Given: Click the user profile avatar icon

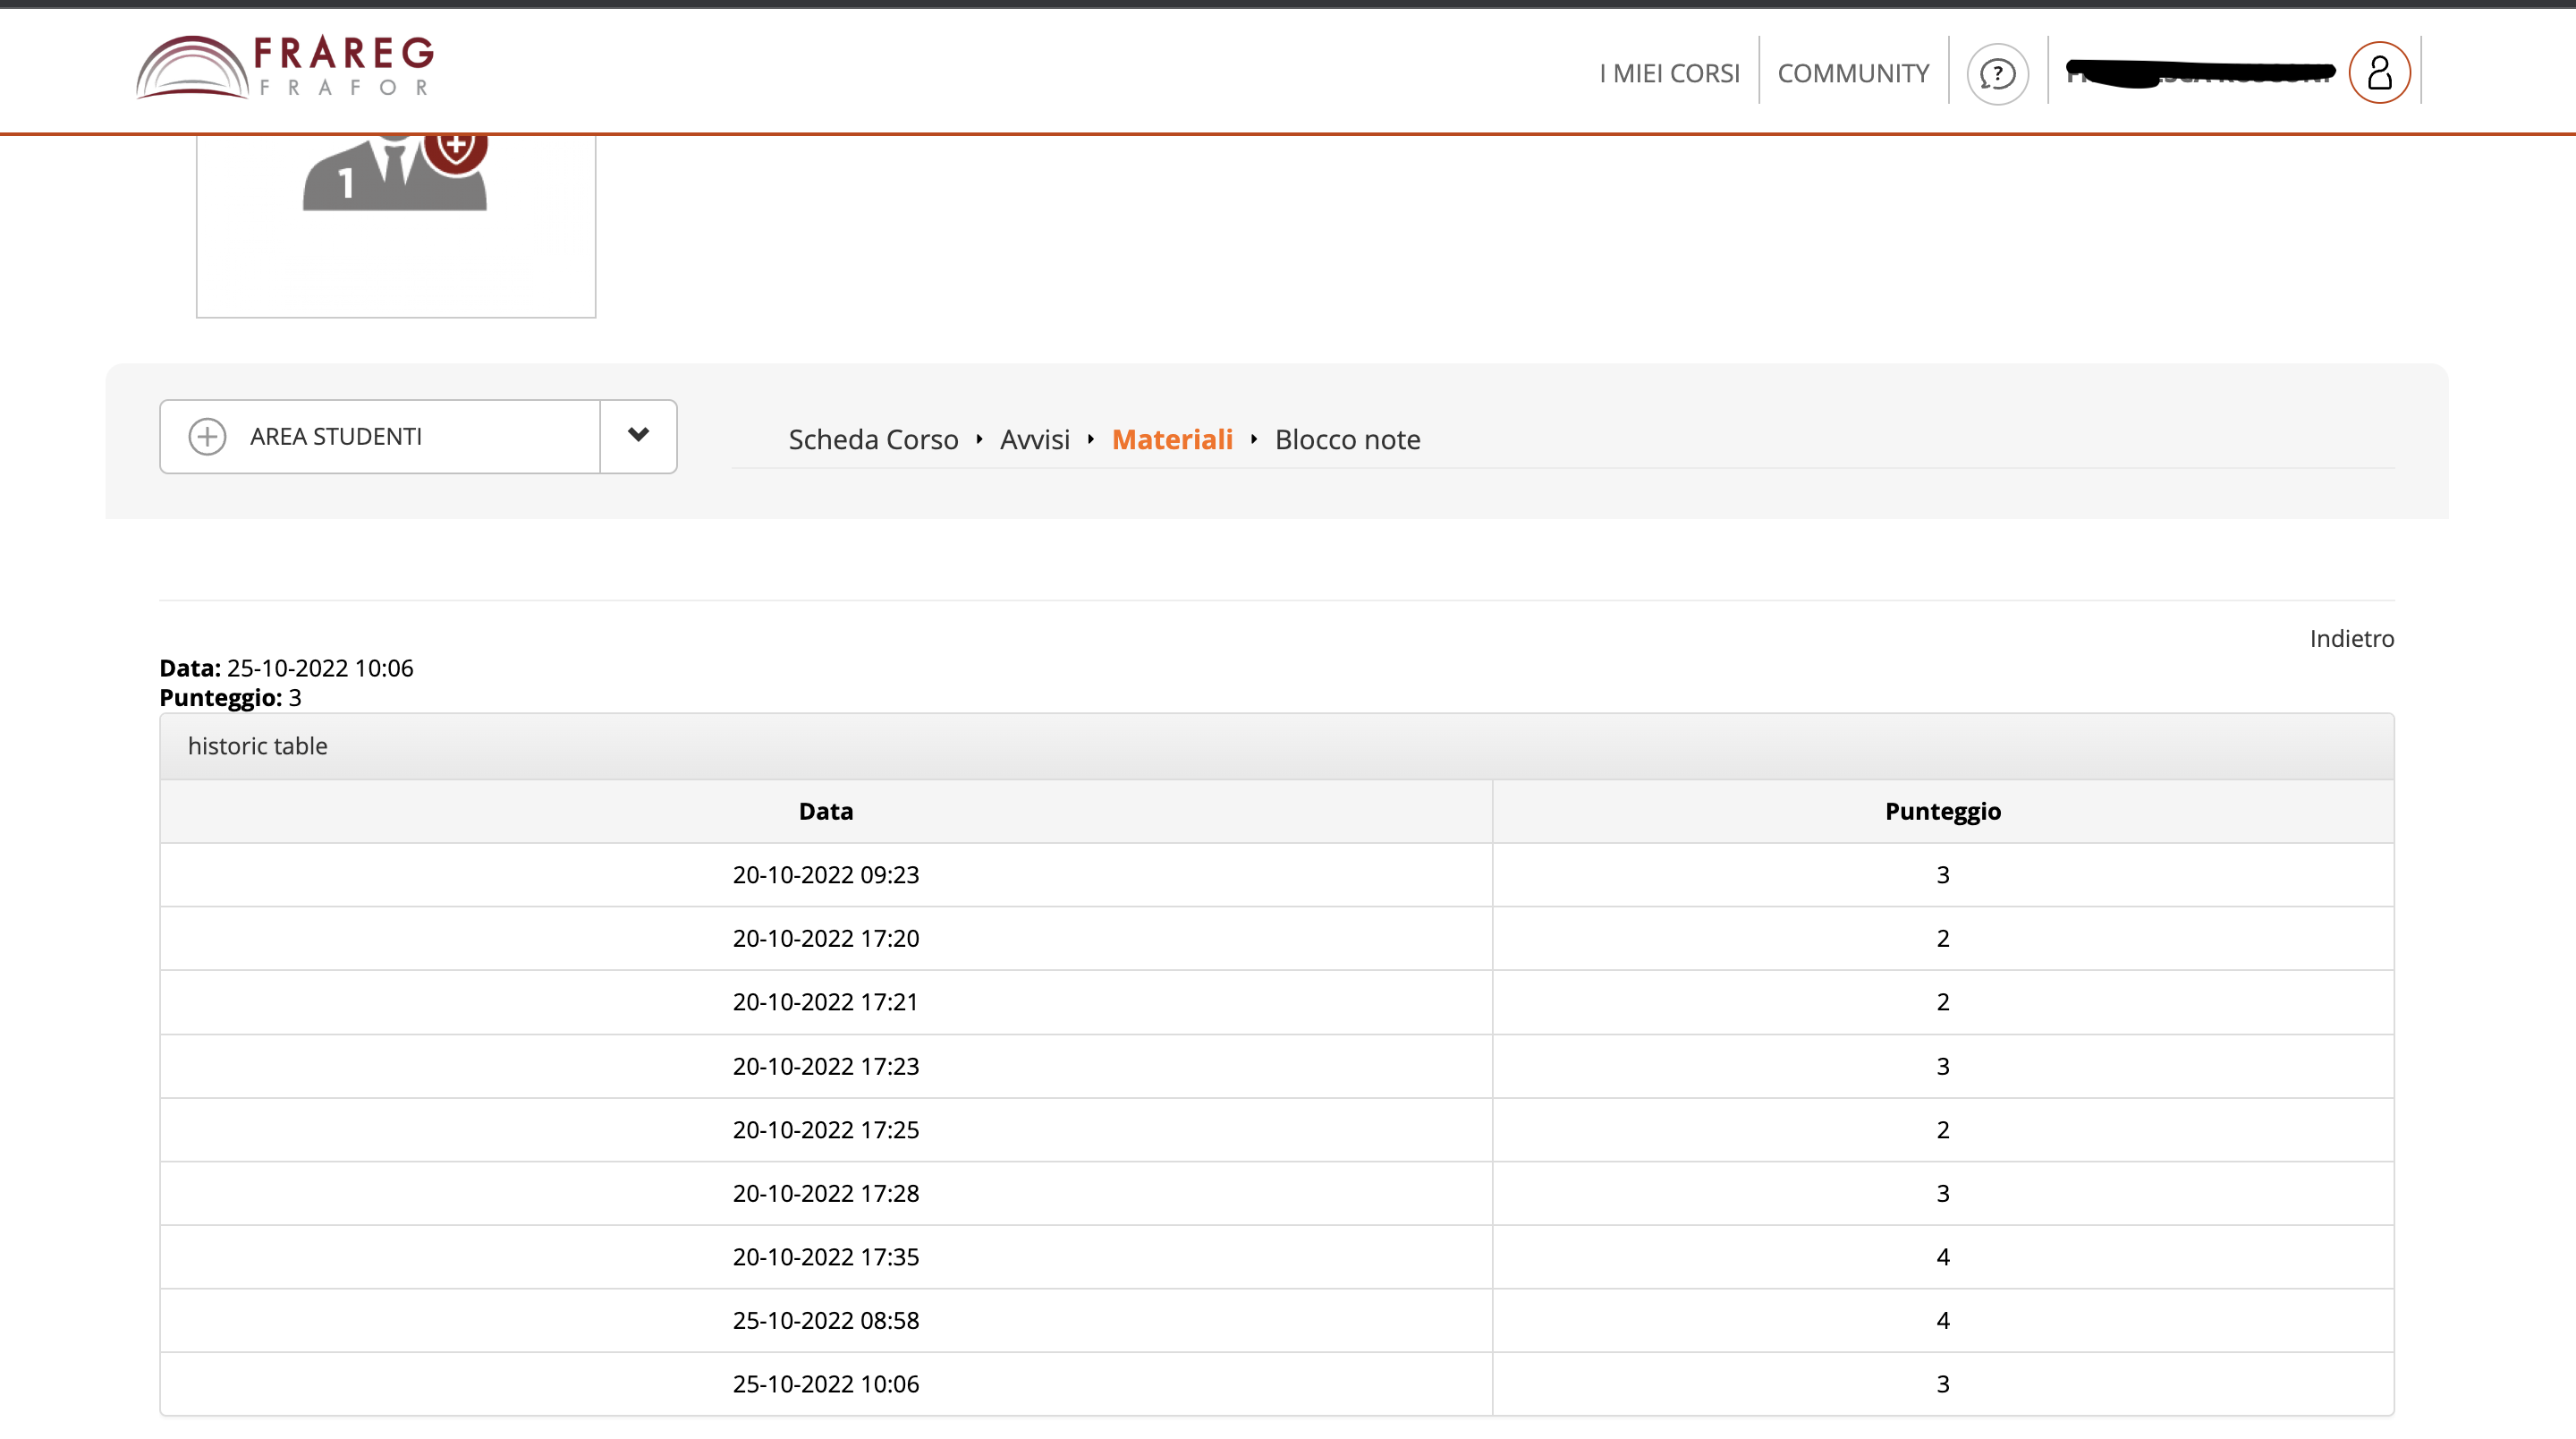Looking at the screenshot, I should click(2379, 72).
